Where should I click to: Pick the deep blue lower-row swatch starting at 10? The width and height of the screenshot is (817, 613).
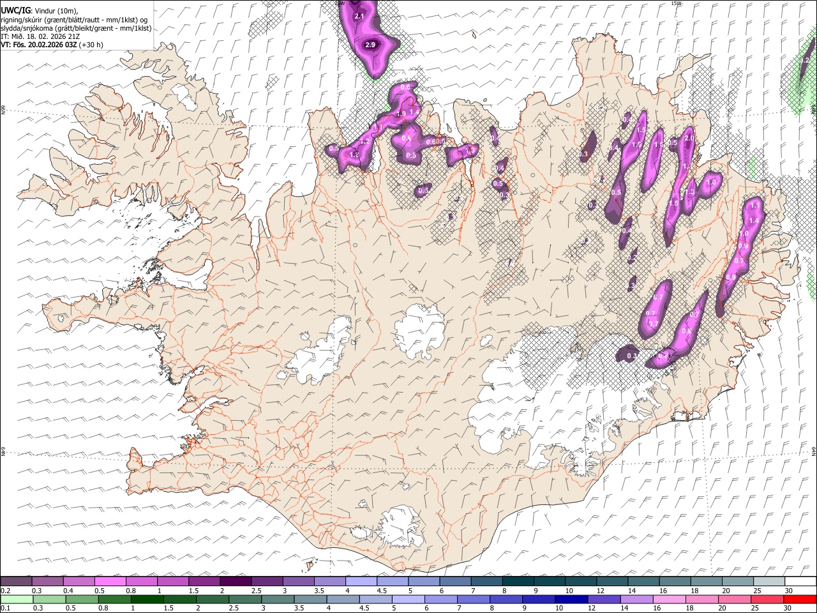(x=570, y=599)
